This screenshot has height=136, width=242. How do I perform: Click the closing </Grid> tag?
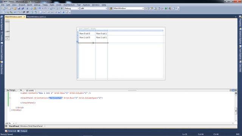click(x=20, y=108)
